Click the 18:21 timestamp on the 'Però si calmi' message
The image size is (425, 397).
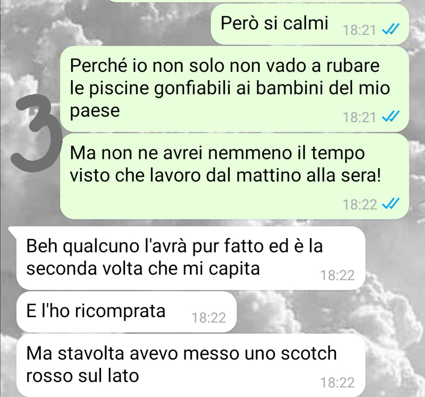click(359, 30)
